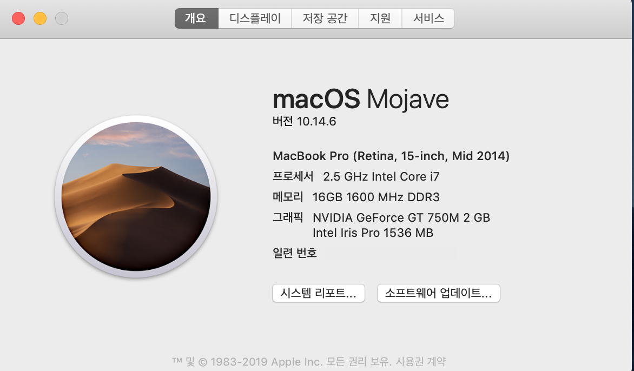Click Intel Iris Pro 1536 MB text
Viewport: 634px width, 371px height.
[373, 233]
